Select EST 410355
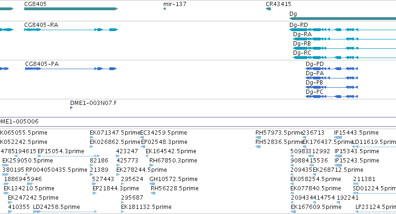Viewport: 396px width, 214px height. tap(19, 207)
